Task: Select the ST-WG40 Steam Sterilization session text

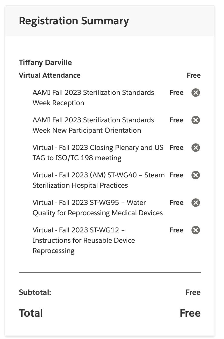Action: (x=98, y=180)
